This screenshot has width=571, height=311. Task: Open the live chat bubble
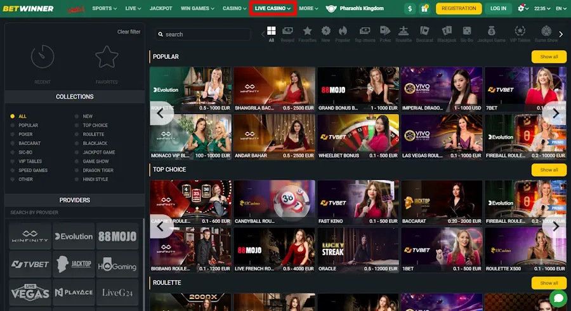pos(558,298)
